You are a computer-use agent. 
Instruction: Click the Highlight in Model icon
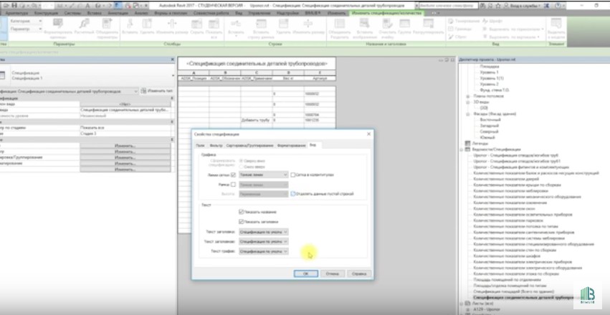[557, 24]
